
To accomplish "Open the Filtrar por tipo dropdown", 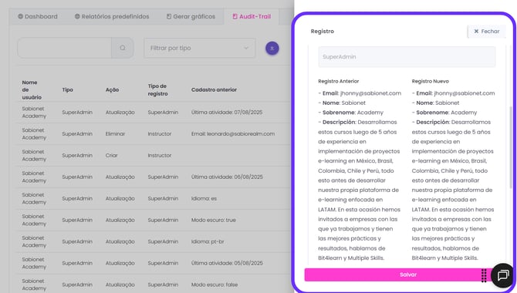I will (200, 48).
